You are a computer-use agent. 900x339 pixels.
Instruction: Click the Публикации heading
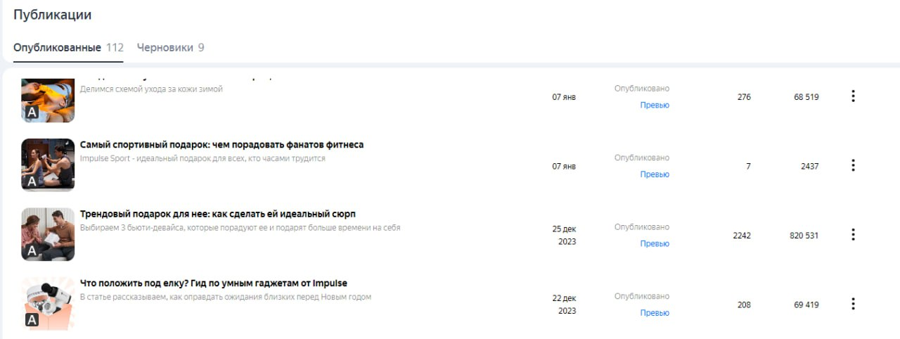tap(53, 15)
